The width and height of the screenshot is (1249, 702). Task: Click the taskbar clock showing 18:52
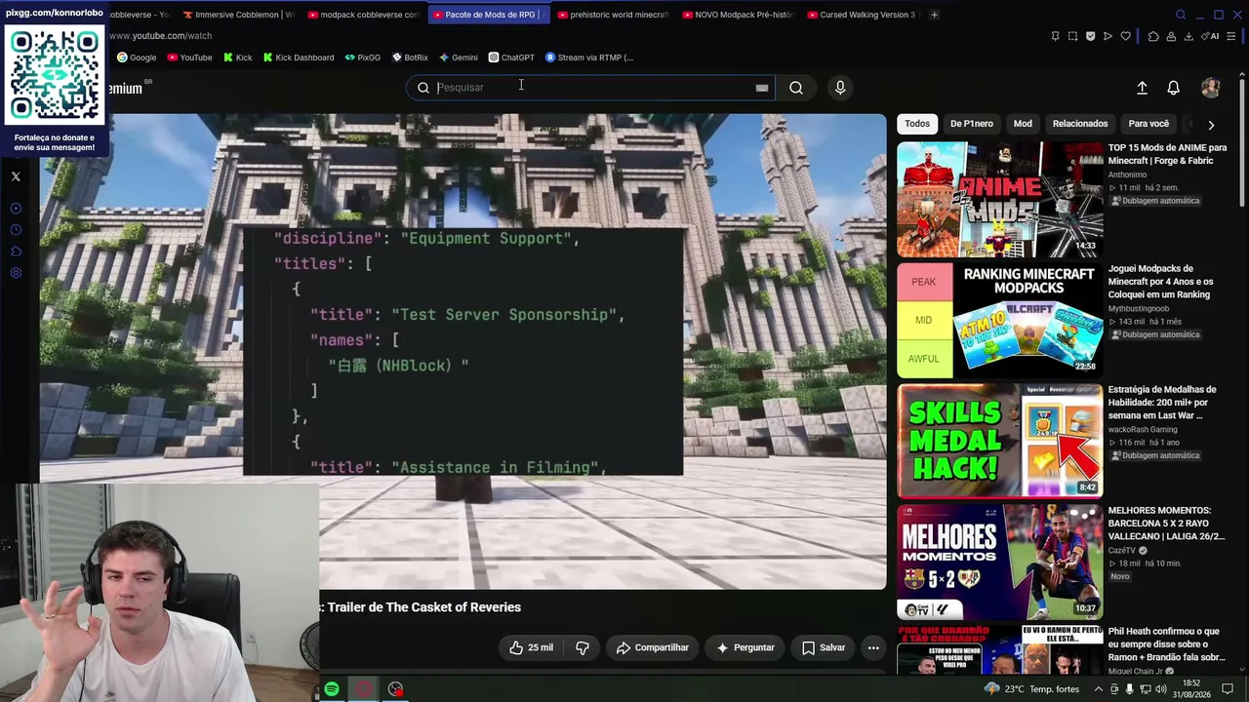coord(1191,689)
